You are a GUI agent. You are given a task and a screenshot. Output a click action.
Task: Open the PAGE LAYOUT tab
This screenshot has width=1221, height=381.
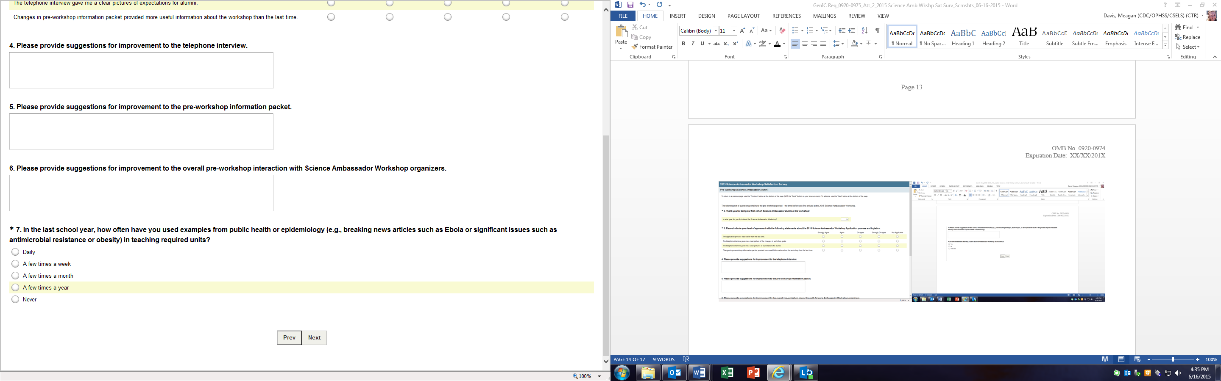744,16
